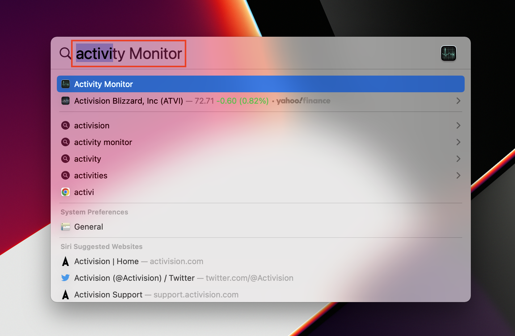This screenshot has width=515, height=336.
Task: Expand the activities suggestion chevron
Action: [458, 175]
